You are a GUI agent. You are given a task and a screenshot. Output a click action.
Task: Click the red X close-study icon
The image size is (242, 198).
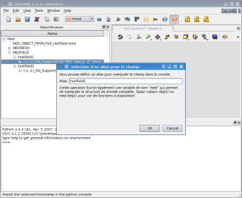(x=37, y=19)
